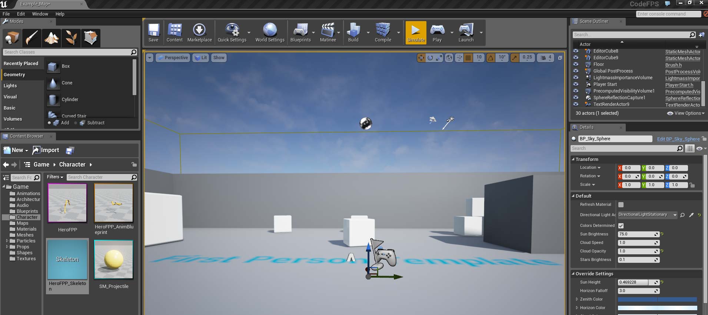The width and height of the screenshot is (708, 315).
Task: Click the Import button
Action: pos(46,150)
